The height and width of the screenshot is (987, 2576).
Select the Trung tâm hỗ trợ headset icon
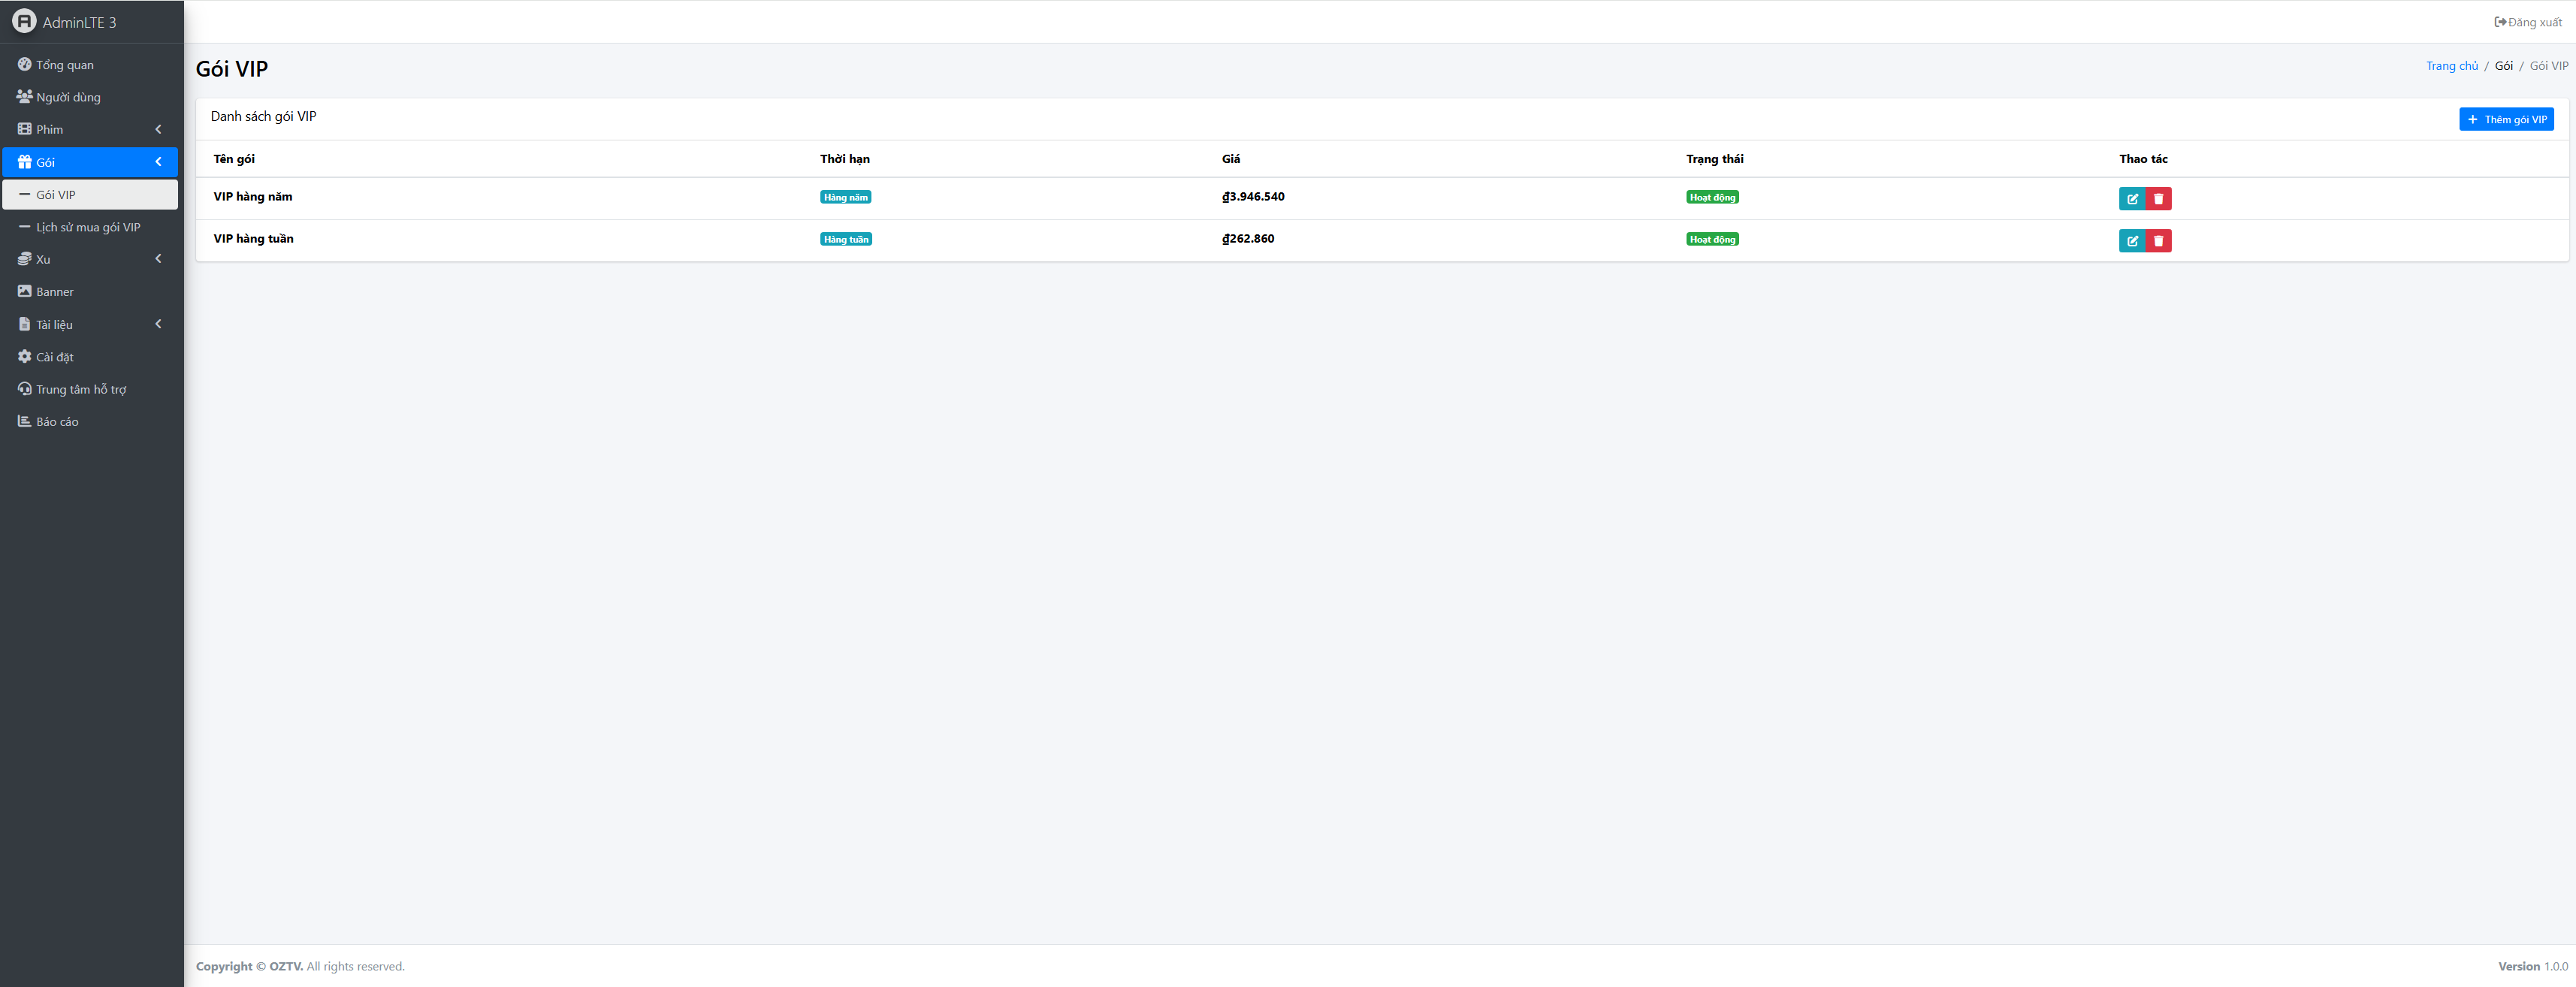coord(25,388)
